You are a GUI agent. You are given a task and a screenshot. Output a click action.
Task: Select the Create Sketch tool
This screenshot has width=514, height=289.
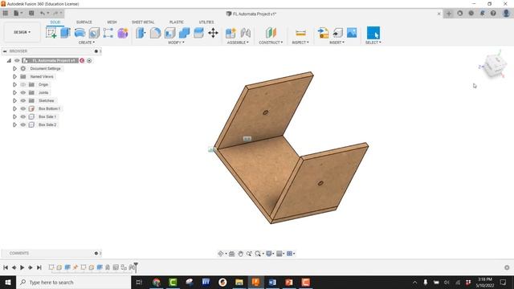(51, 33)
